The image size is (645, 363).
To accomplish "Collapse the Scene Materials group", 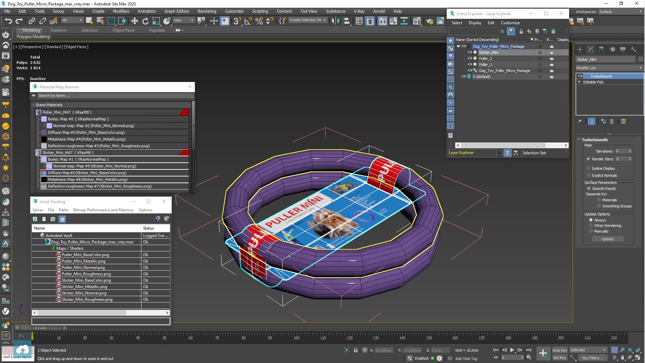I will pyautogui.click(x=34, y=105).
